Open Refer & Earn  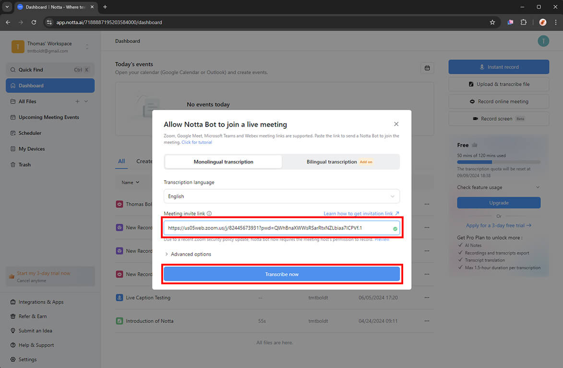(32, 316)
